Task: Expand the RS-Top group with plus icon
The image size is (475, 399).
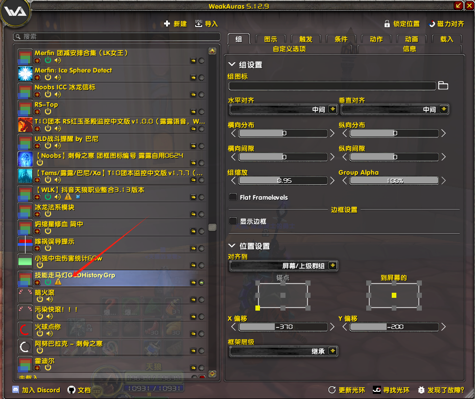Action: [x=37, y=111]
